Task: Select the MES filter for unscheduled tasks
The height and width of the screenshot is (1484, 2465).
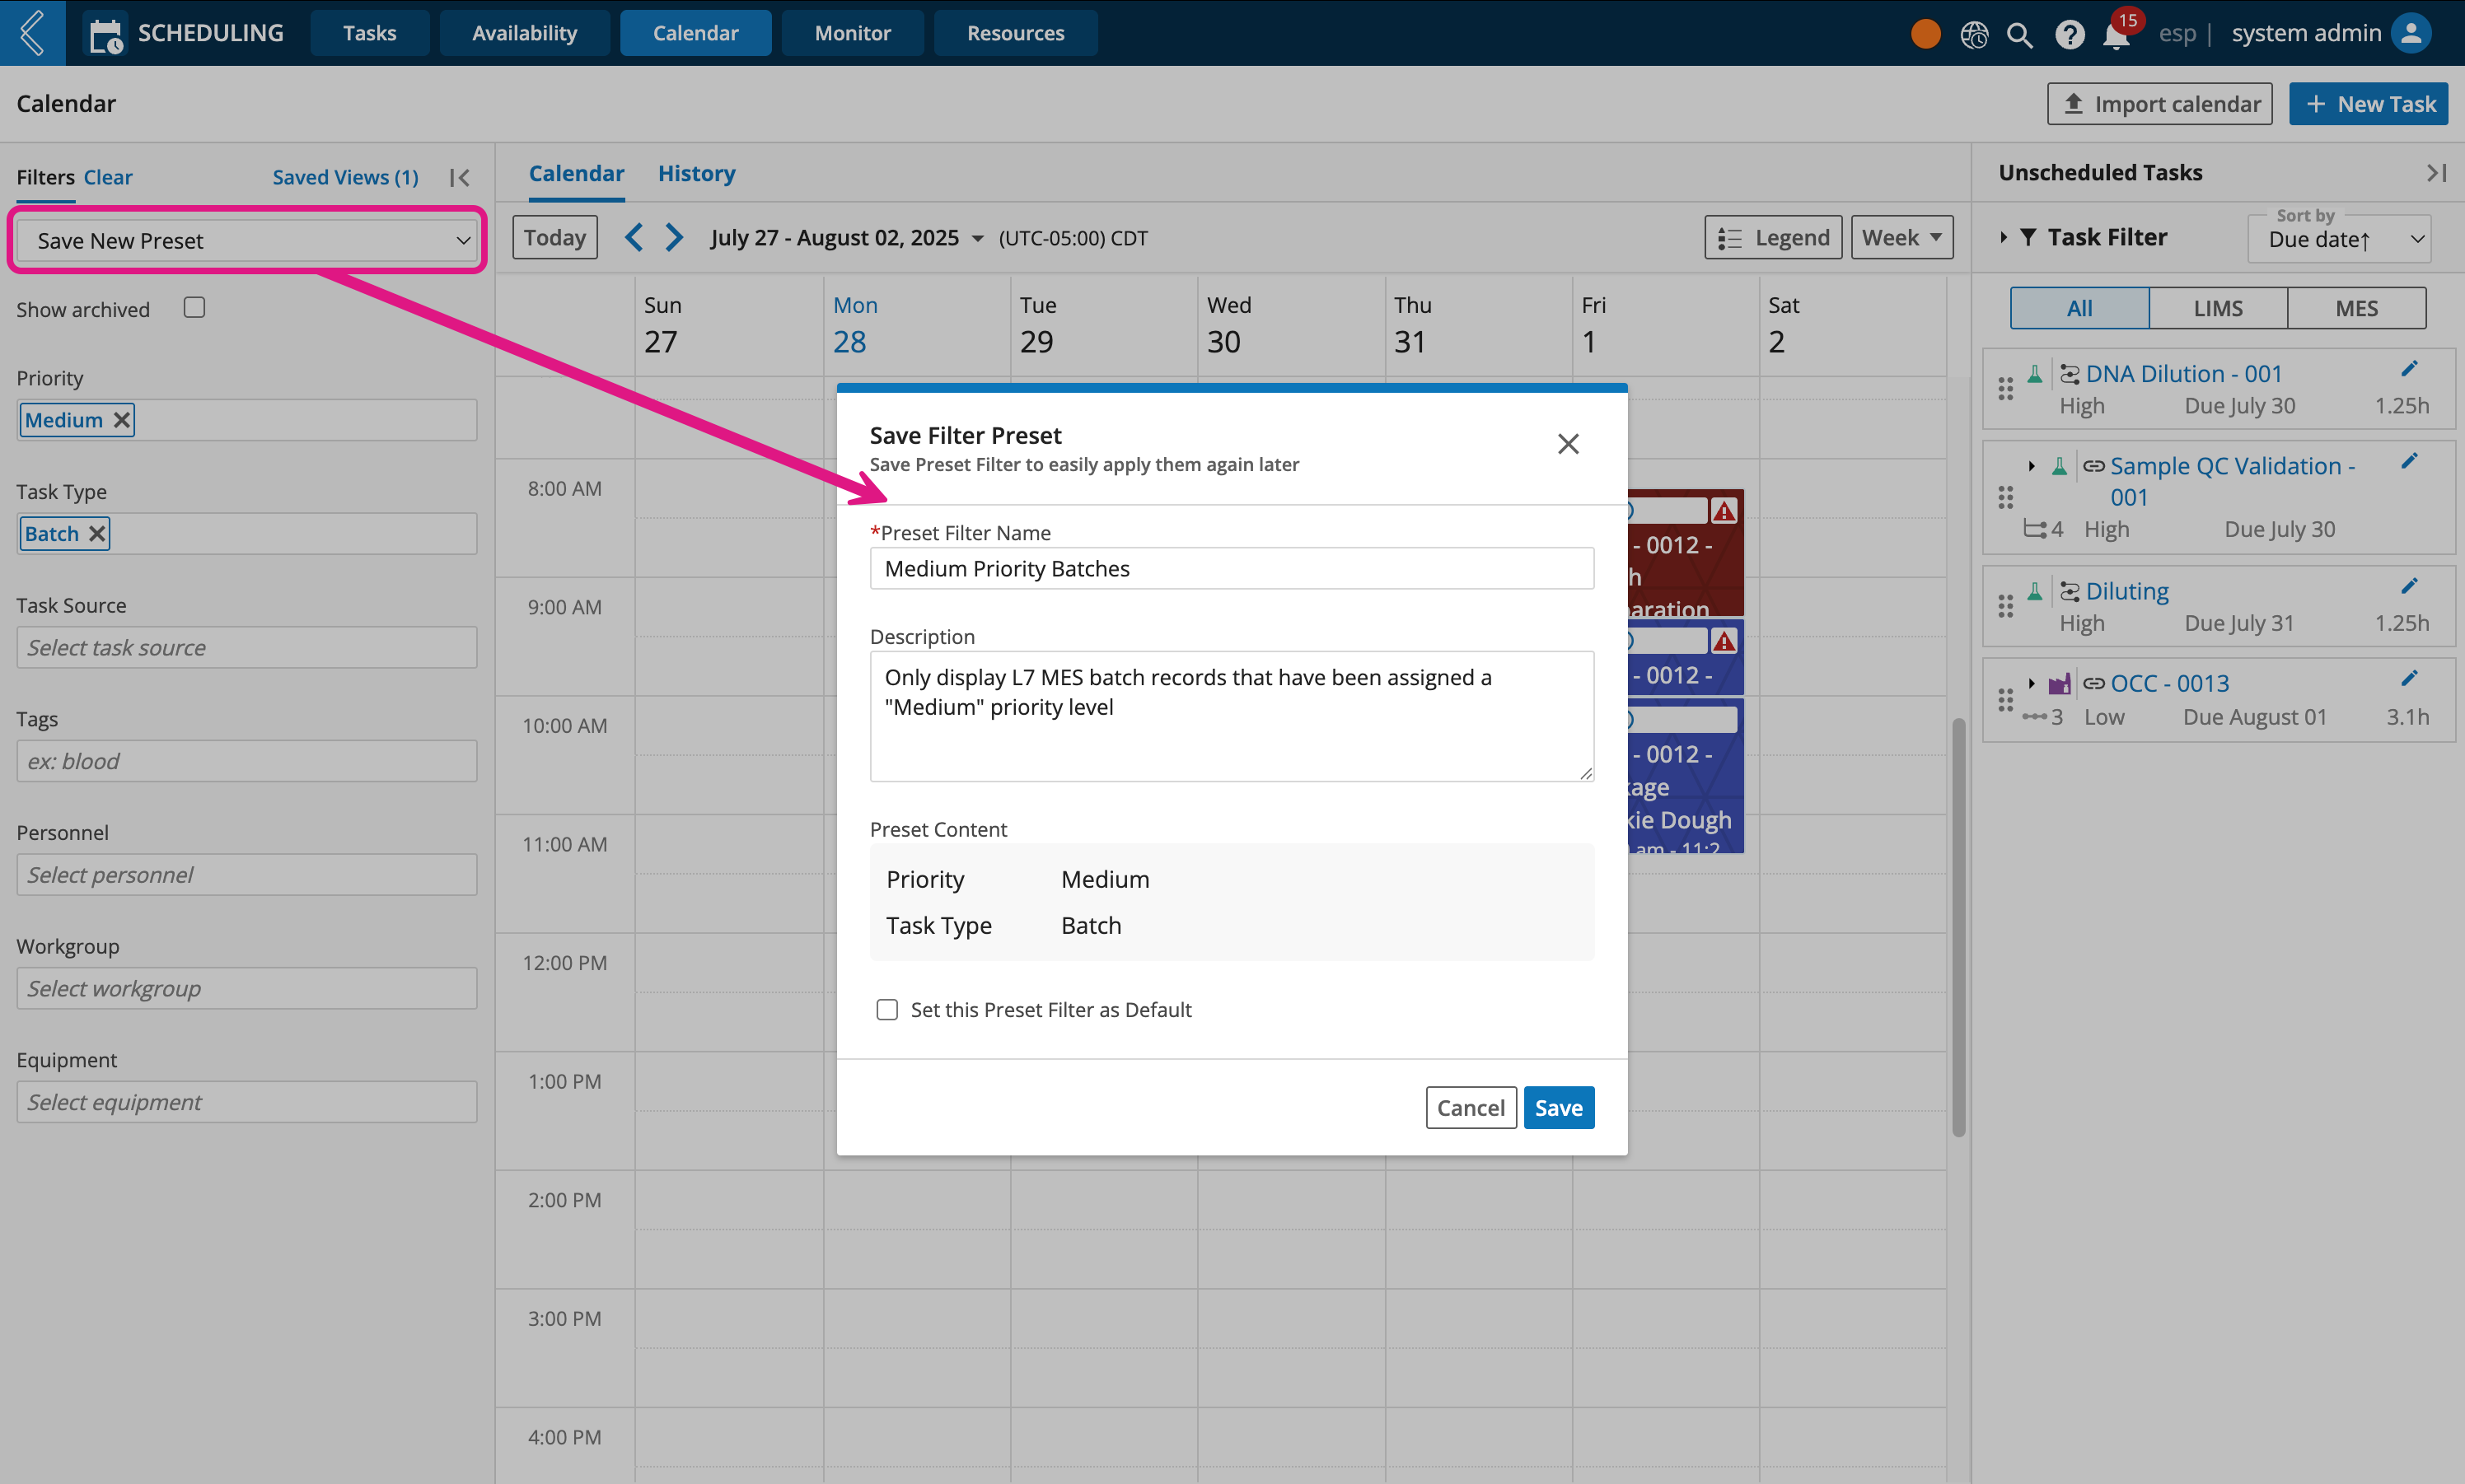Action: pos(2356,308)
